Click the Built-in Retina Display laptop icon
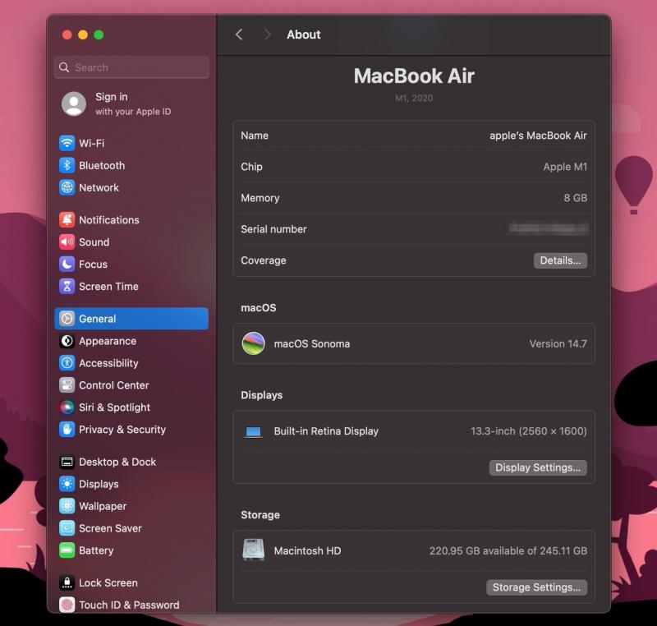The image size is (657, 626). click(253, 431)
